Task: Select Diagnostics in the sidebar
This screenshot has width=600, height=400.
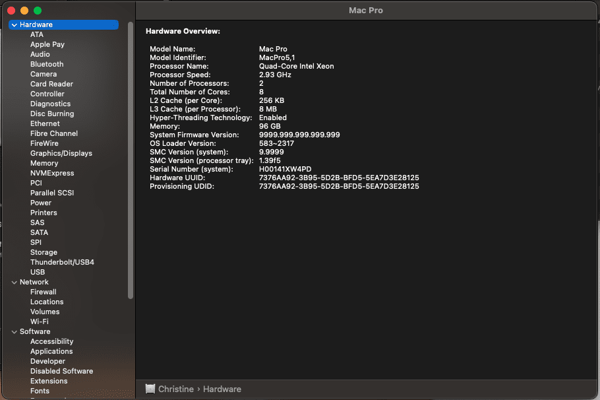Action: [x=50, y=104]
